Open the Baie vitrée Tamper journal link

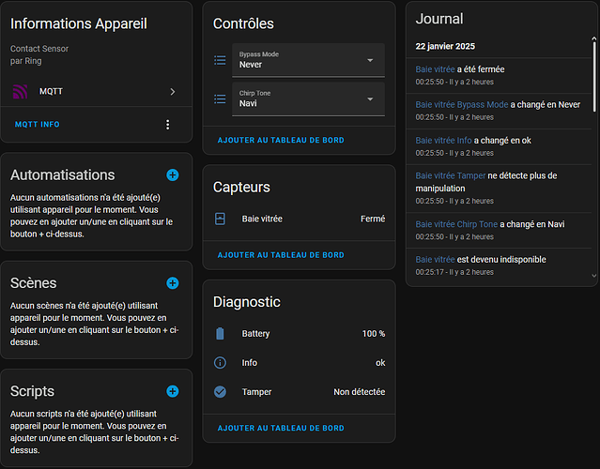point(451,175)
